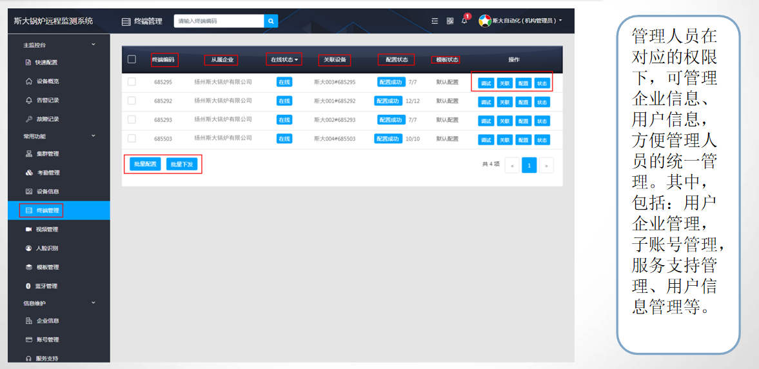Click the search magnifier icon
The height and width of the screenshot is (369, 759).
(x=271, y=21)
